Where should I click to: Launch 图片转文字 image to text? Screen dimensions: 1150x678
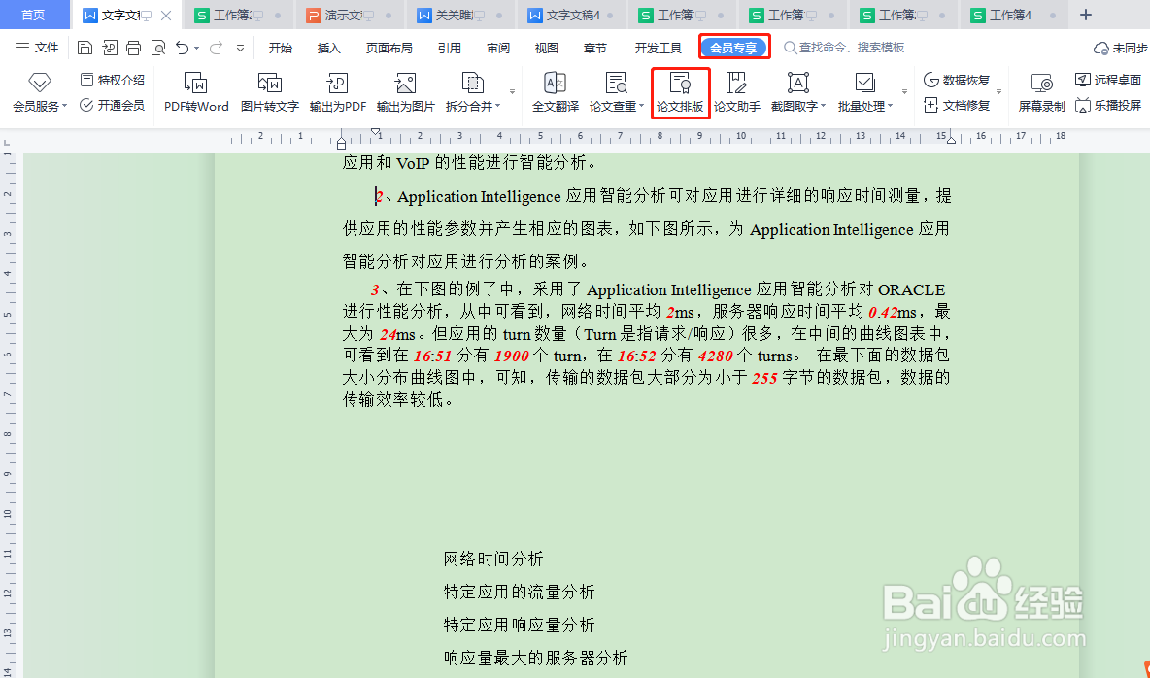[270, 91]
